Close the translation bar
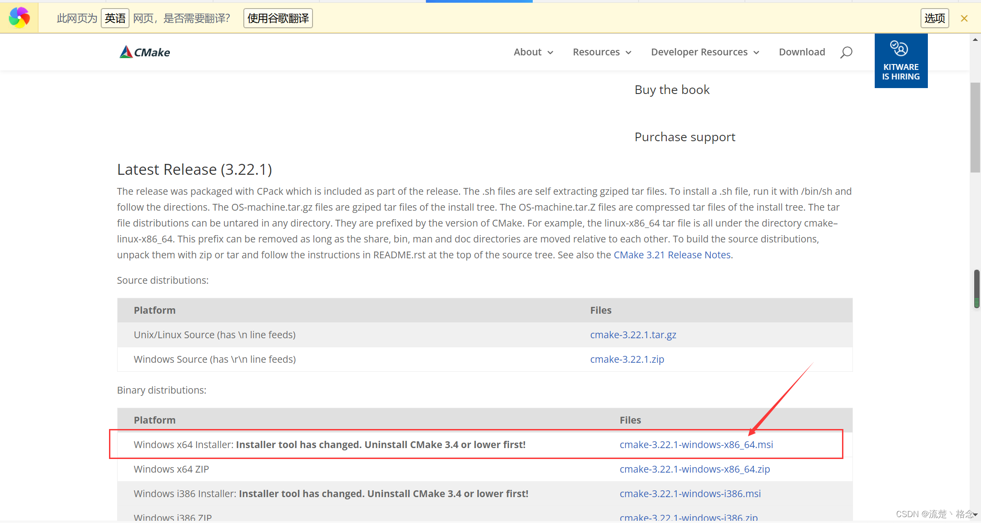981x523 pixels. pyautogui.click(x=964, y=18)
